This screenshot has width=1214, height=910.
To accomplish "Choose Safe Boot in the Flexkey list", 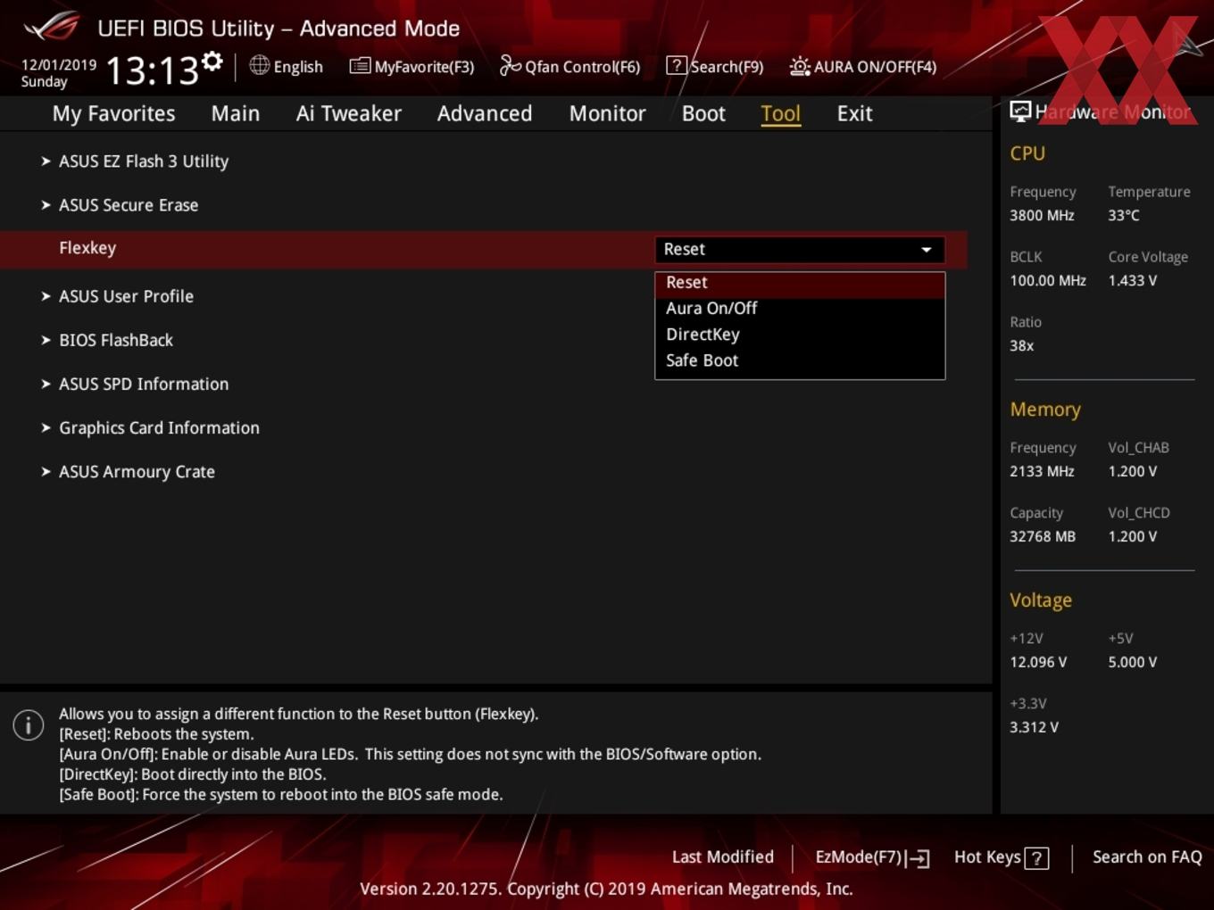I will pyautogui.click(x=800, y=360).
